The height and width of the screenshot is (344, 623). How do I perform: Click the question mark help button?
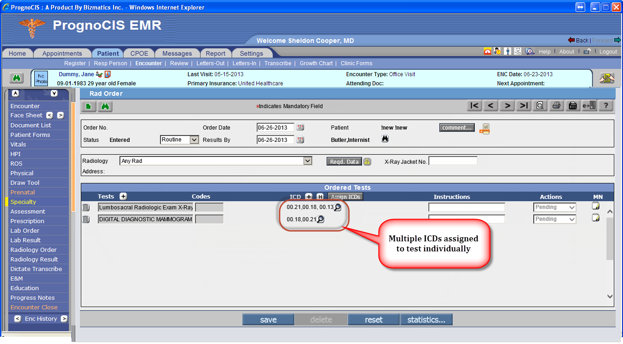coord(606,105)
